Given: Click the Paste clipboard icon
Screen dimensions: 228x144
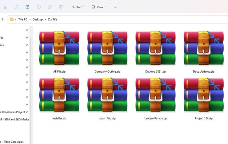Looking at the screenshot, I should tap(27, 7).
